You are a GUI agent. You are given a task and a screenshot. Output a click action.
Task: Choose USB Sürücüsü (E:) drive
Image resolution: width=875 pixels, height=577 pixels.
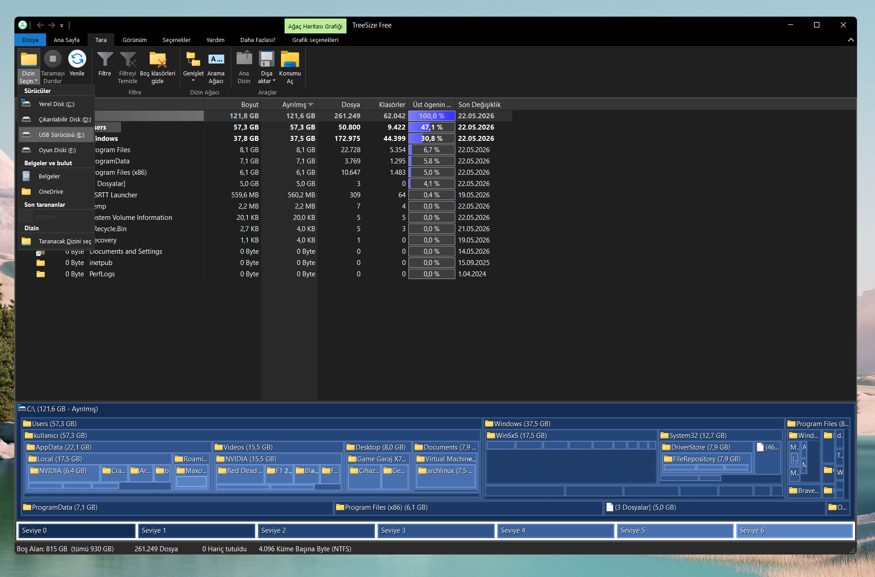coord(56,135)
